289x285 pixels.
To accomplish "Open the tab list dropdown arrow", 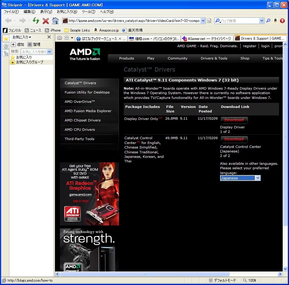I will tap(72, 38).
